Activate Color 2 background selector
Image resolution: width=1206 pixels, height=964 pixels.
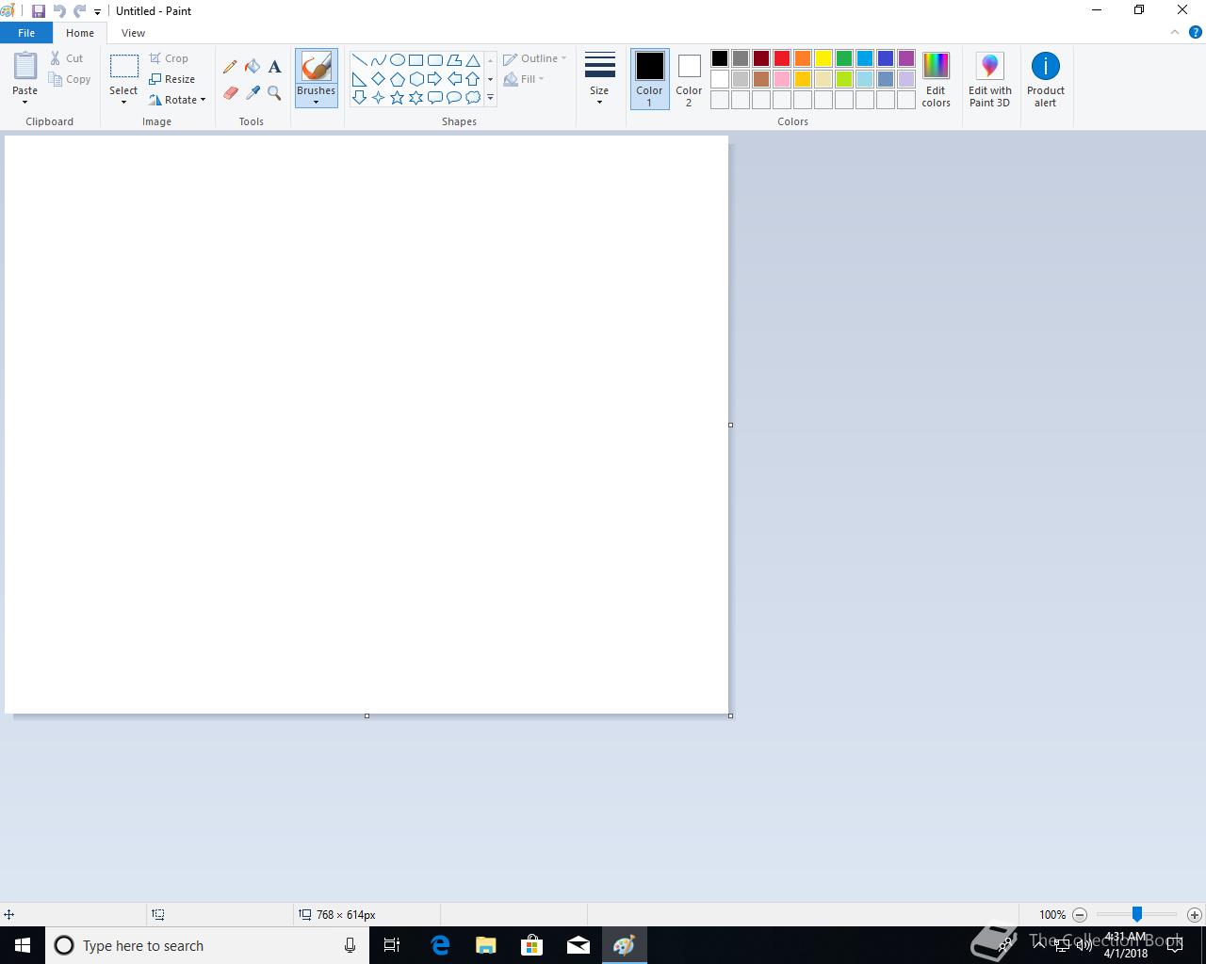click(x=689, y=79)
